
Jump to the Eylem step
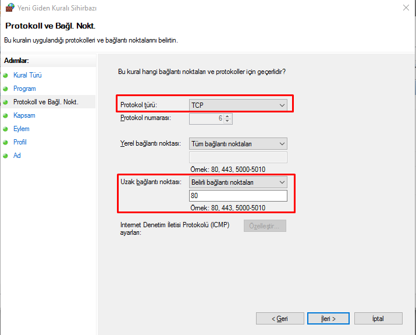point(22,129)
